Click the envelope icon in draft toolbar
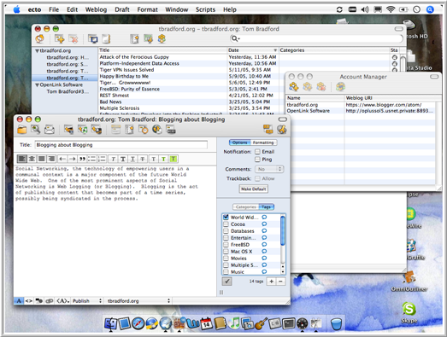447x337 pixels. point(50,130)
